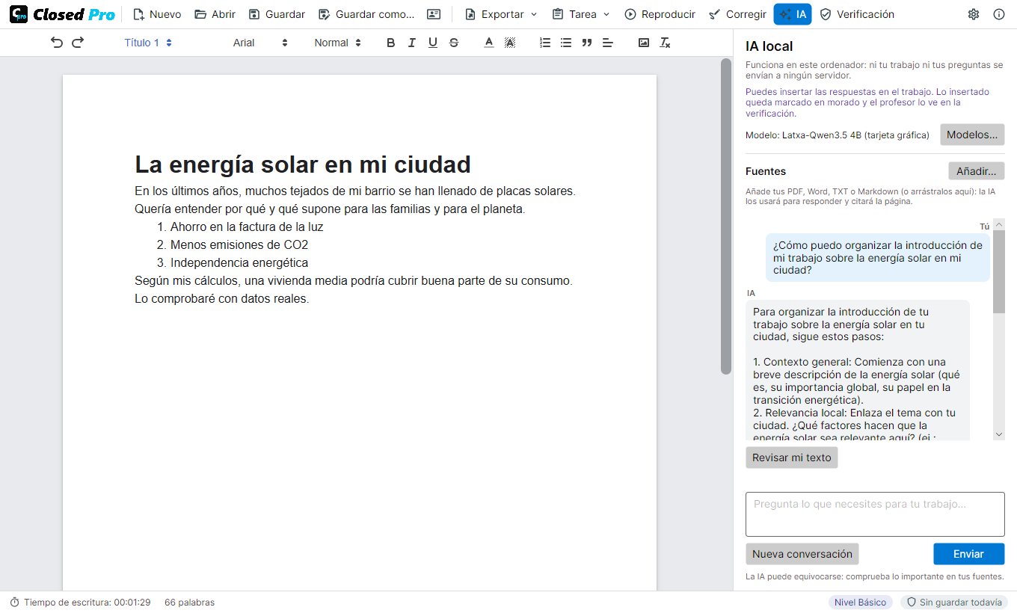
Task: Run the Corregir spell check
Action: pos(737,14)
